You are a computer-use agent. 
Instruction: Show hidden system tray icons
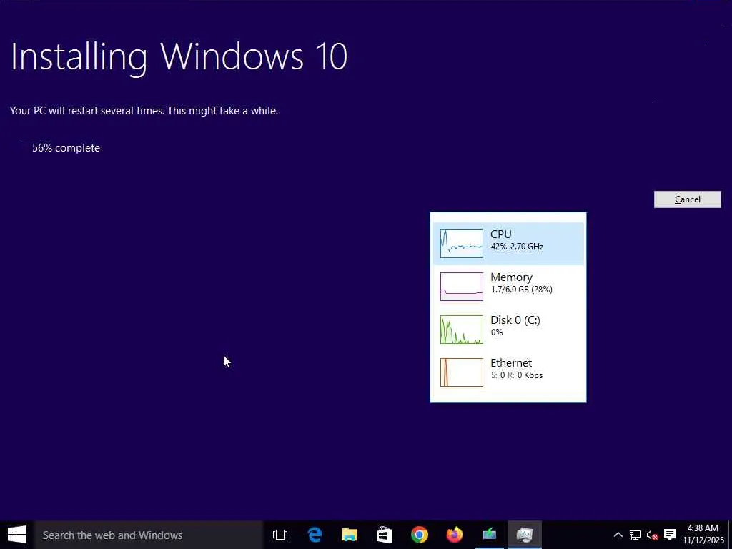click(618, 535)
